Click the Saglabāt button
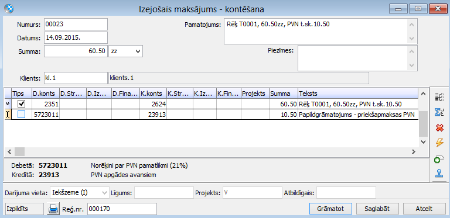450x218 pixels. [x=377, y=209]
